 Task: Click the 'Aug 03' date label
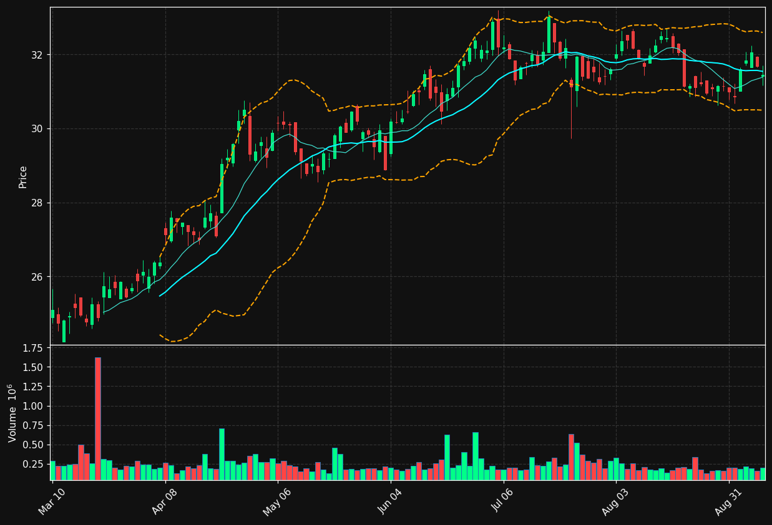[x=617, y=501]
